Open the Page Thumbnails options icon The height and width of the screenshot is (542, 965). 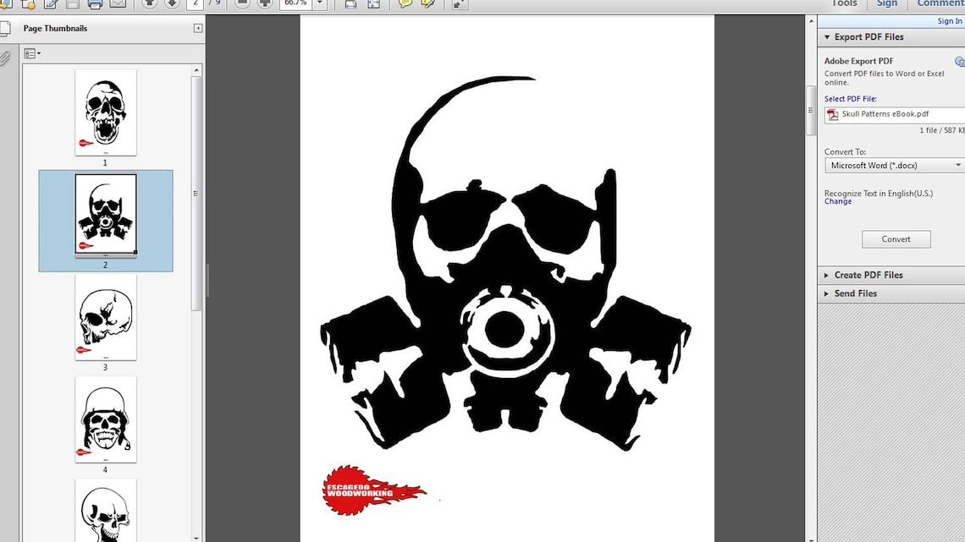click(32, 52)
